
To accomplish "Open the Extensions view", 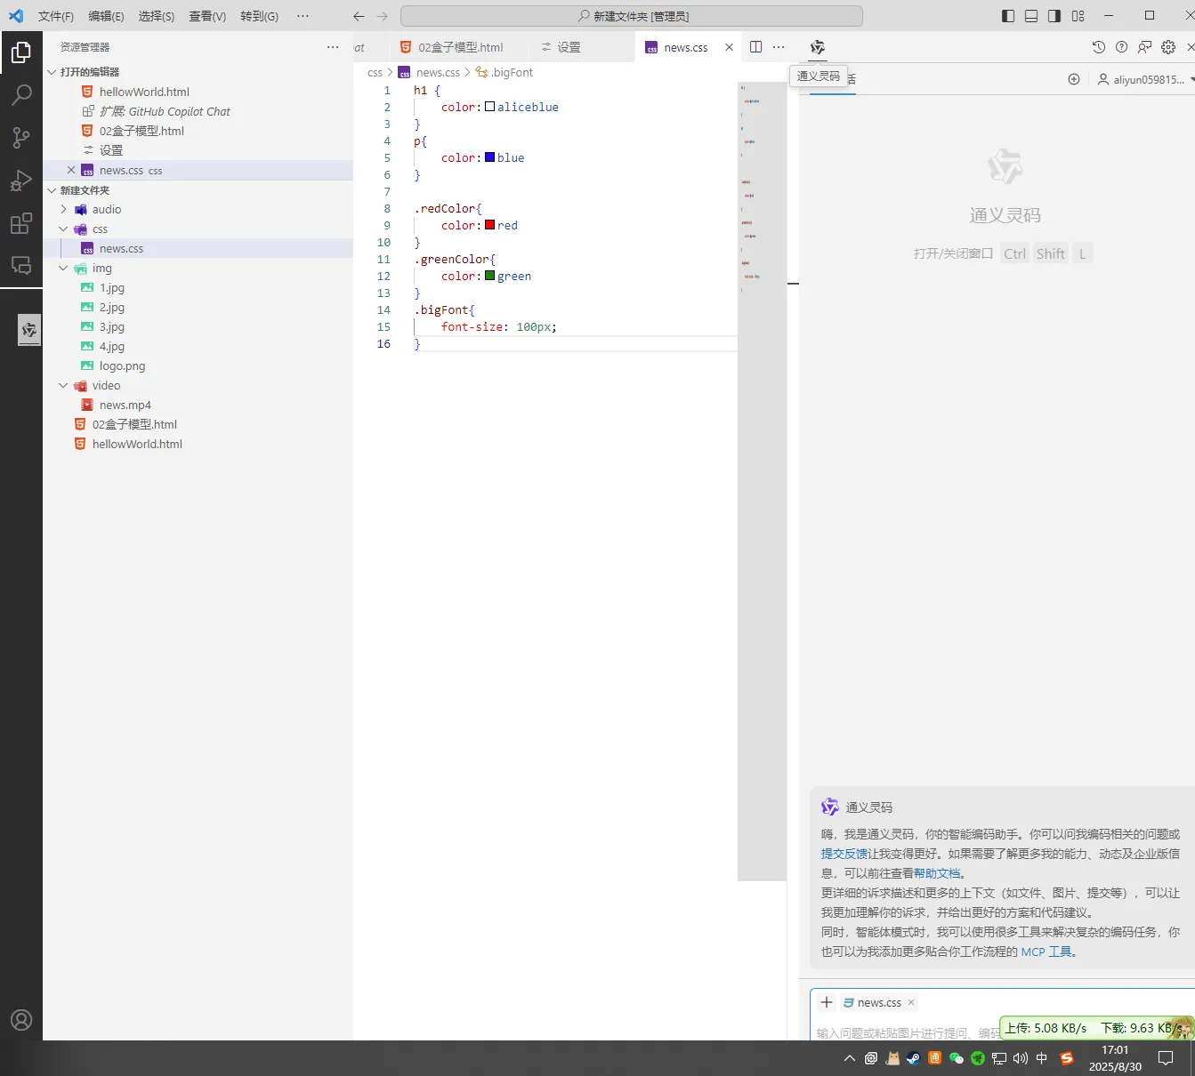I will pos(21,222).
